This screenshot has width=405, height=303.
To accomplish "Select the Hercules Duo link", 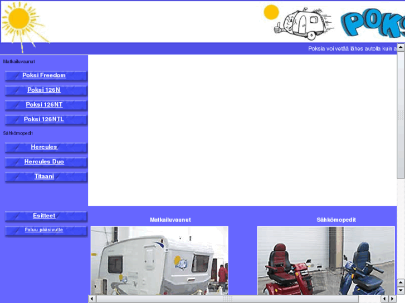I will 44,162.
